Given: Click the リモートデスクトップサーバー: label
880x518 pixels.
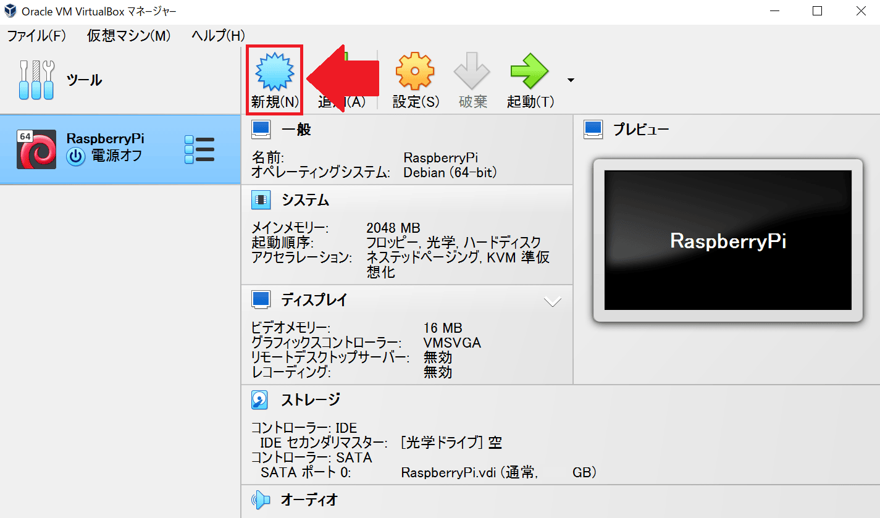Looking at the screenshot, I should pos(330,357).
